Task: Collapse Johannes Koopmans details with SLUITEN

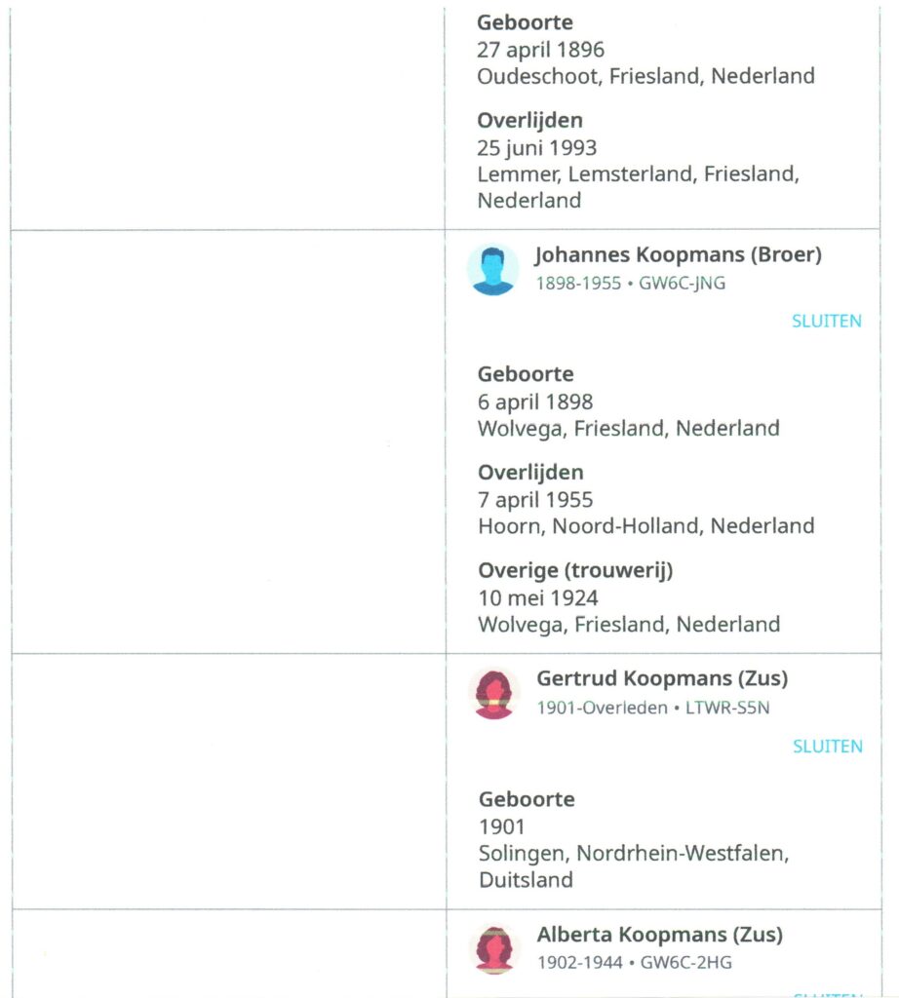Action: point(827,321)
